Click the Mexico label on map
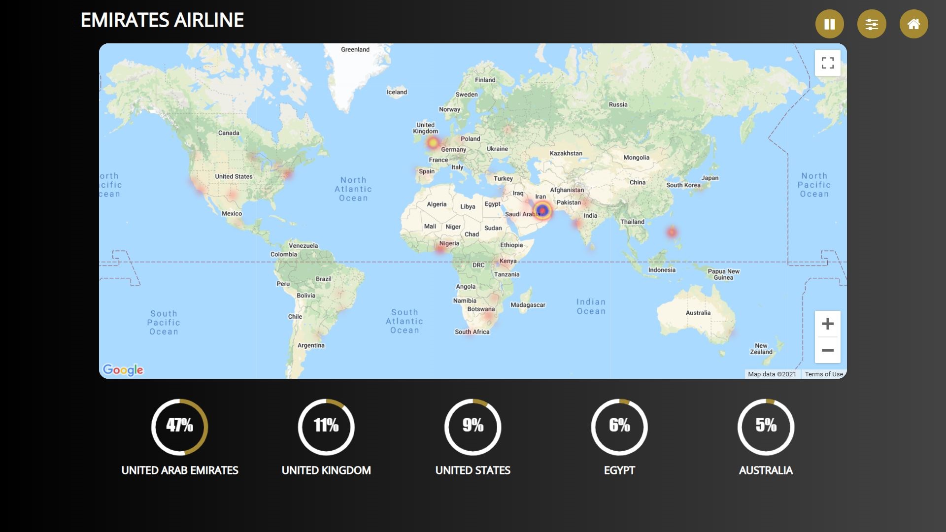The height and width of the screenshot is (532, 946). coord(232,214)
